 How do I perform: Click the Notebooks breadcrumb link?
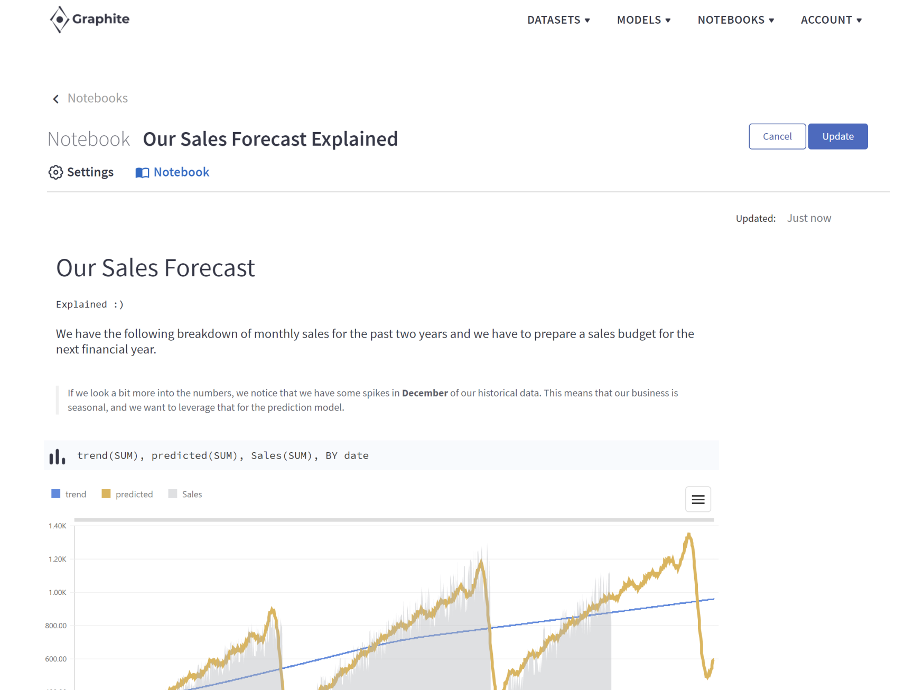[x=97, y=98]
